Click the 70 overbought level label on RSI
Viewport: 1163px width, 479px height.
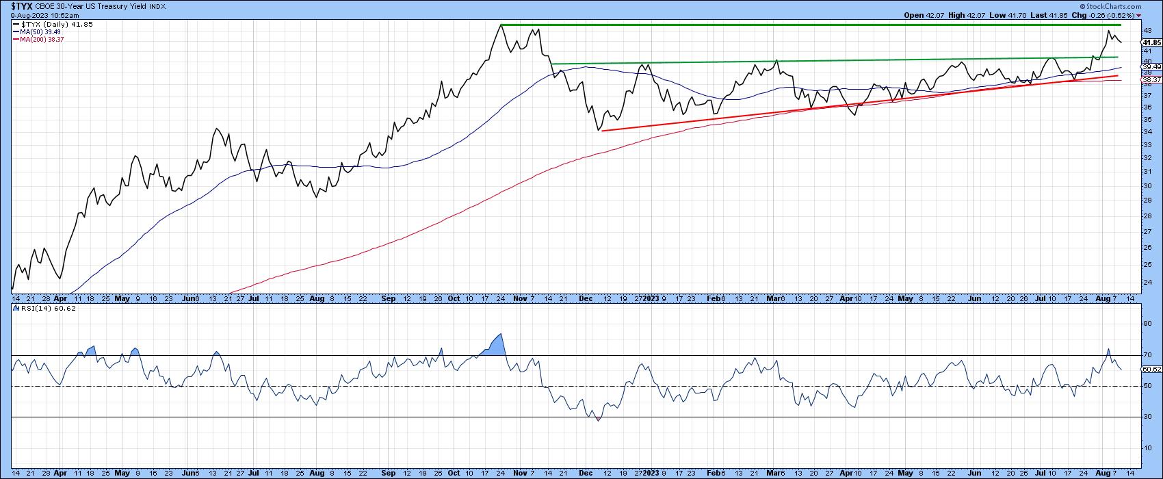(x=1147, y=355)
